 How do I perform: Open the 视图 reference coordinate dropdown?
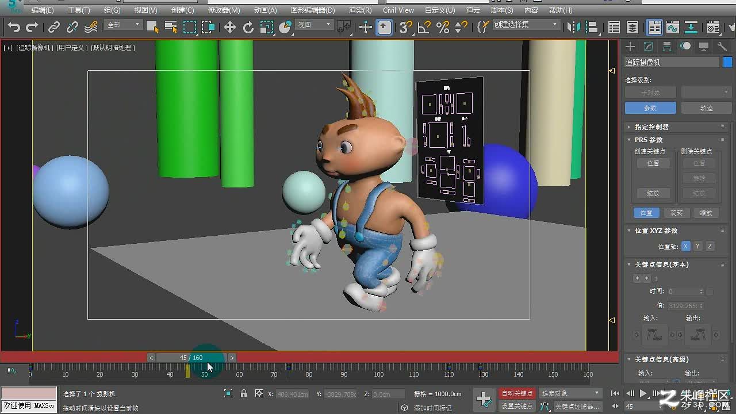pos(314,25)
